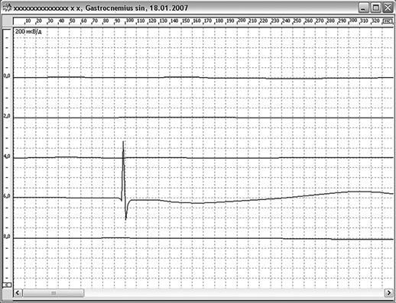Click the 200 mark on the time ruler
This screenshot has height=303, width=396.
point(242,21)
